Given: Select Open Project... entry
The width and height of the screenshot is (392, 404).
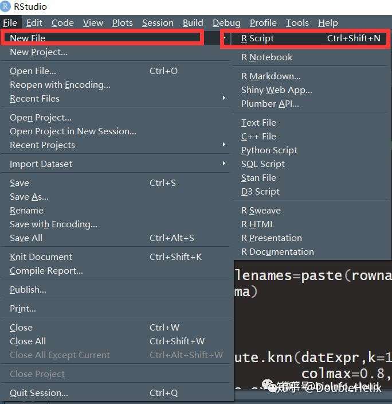Looking at the screenshot, I should point(116,118).
